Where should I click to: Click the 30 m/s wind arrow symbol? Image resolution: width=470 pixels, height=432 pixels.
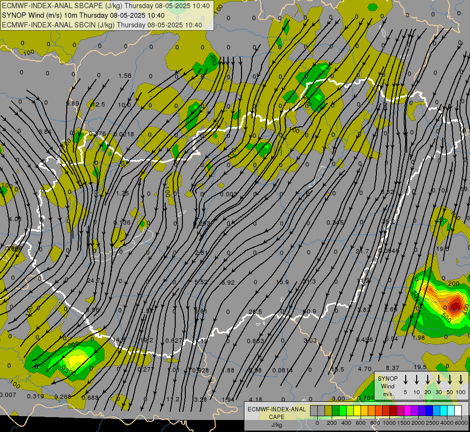438,380
